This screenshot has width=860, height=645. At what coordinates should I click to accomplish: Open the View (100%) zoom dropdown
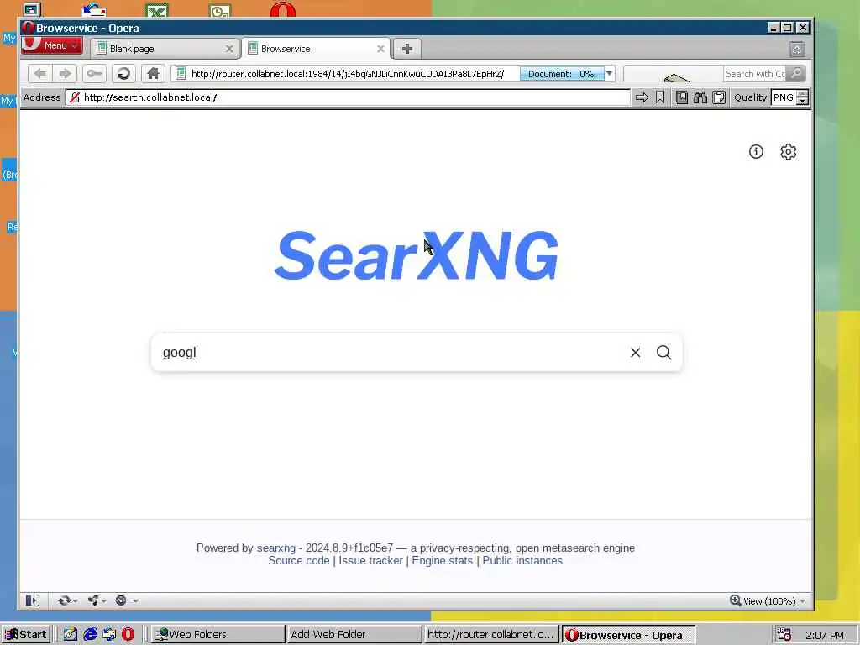768,601
